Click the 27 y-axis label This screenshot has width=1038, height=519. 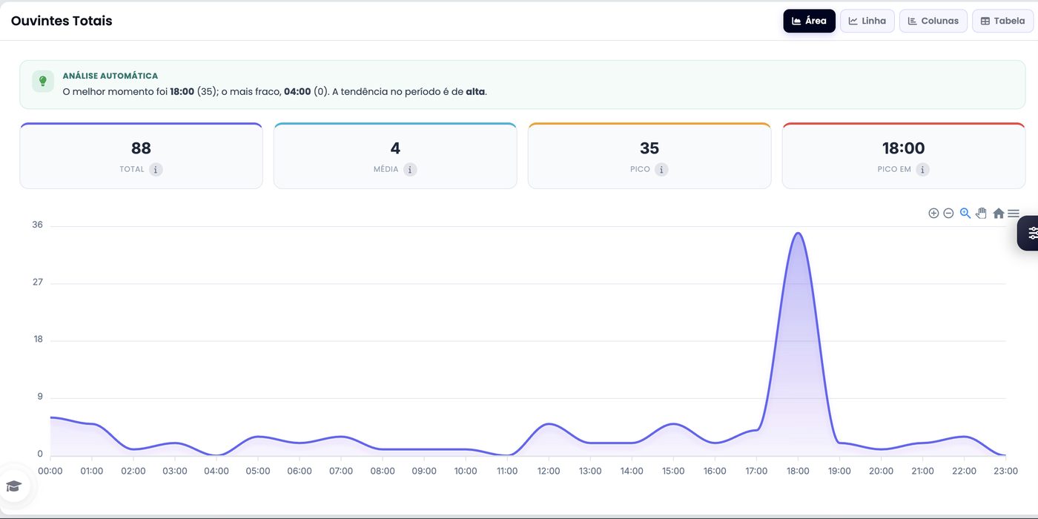tap(38, 282)
